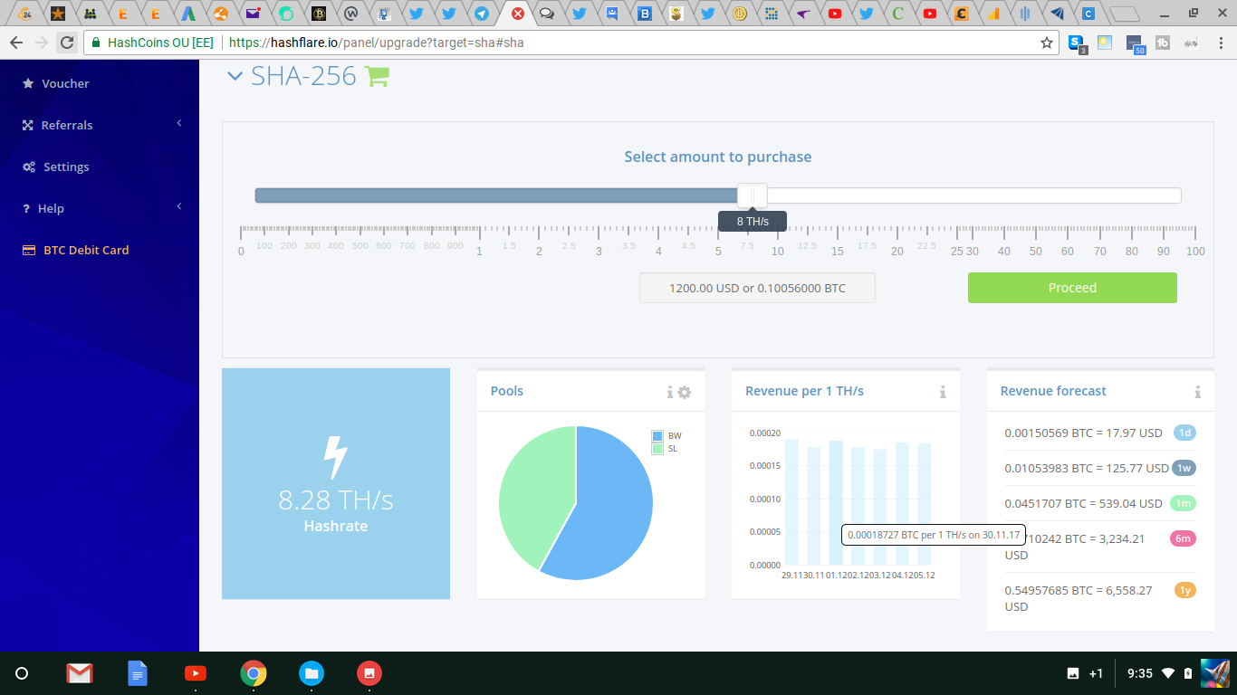1237x695 pixels.
Task: Click the Help question mark icon
Action: 27,208
